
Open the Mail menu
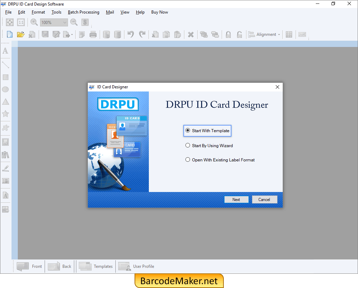pos(110,12)
